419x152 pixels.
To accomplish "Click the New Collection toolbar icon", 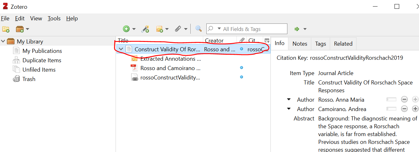I will coord(6,29).
